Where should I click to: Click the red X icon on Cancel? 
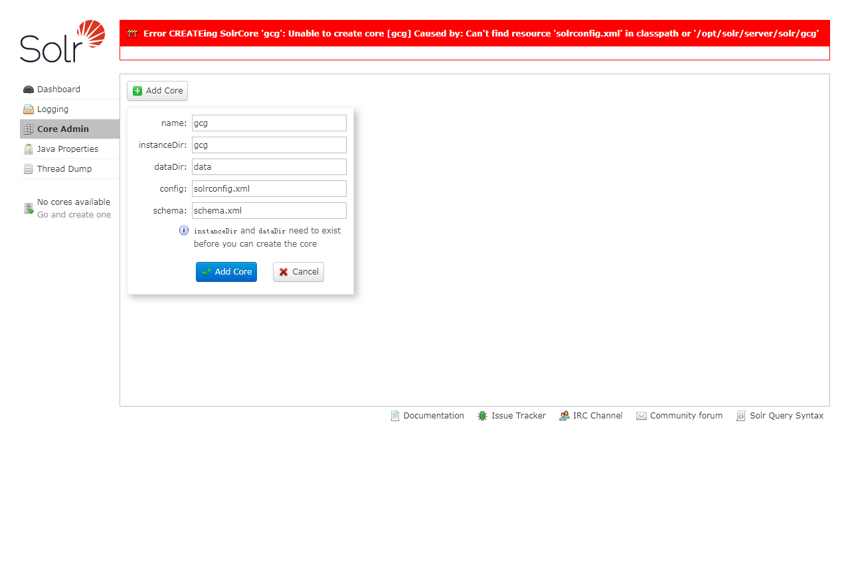click(x=284, y=272)
